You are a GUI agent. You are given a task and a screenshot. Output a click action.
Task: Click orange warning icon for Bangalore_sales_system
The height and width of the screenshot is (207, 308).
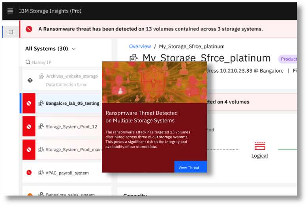click(30, 195)
